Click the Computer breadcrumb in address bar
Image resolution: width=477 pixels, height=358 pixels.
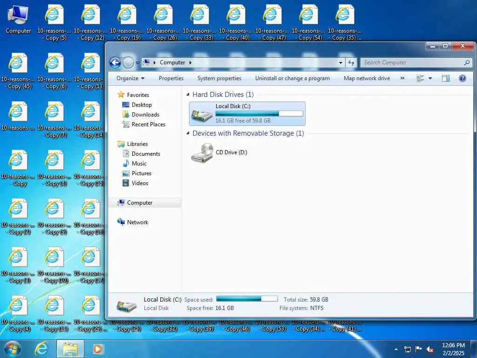(172, 63)
